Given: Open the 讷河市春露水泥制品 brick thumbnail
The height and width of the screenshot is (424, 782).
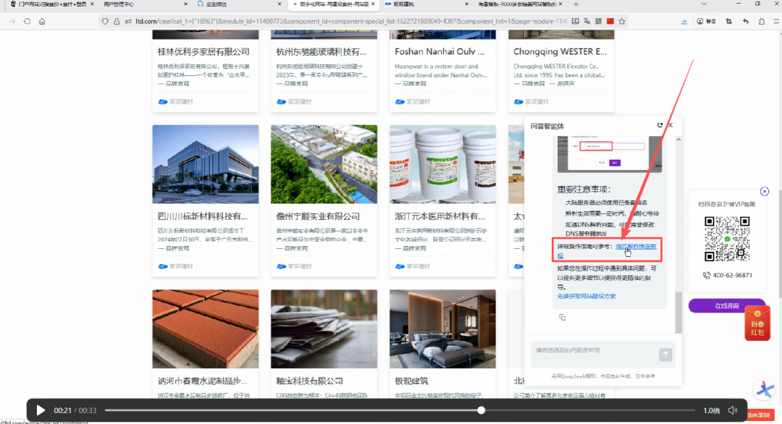Looking at the screenshot, I should click(206, 328).
